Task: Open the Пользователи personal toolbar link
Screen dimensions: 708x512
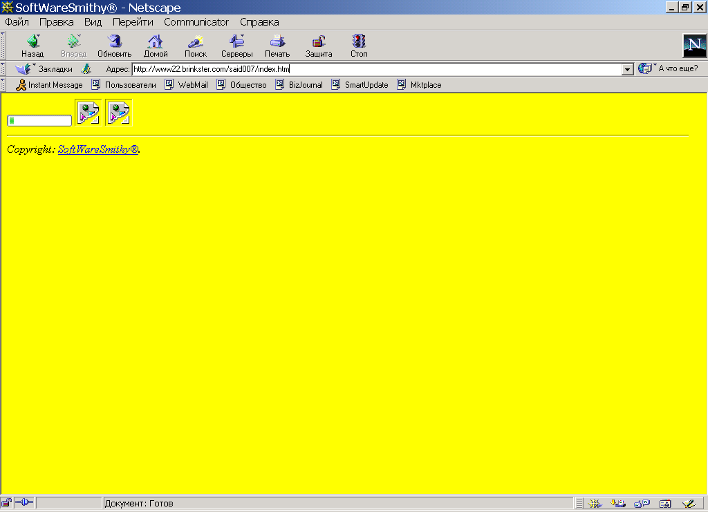Action: pos(124,85)
